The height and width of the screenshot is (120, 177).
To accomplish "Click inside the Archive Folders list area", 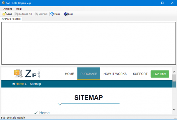I will [x=88, y=43].
